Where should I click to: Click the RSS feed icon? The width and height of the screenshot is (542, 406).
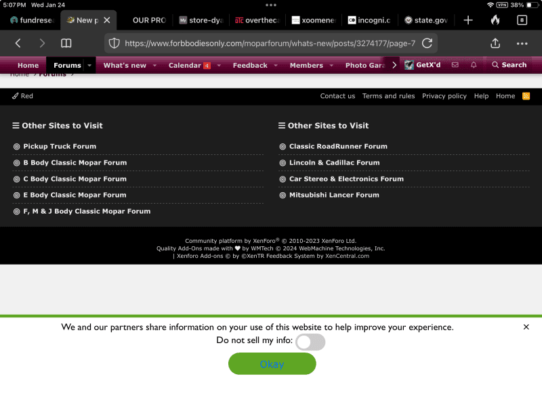click(x=526, y=96)
